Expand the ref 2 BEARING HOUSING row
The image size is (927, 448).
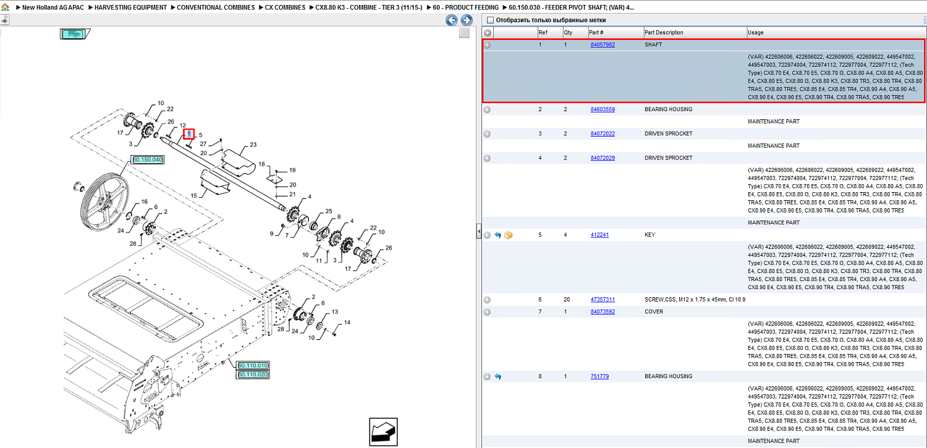point(487,110)
